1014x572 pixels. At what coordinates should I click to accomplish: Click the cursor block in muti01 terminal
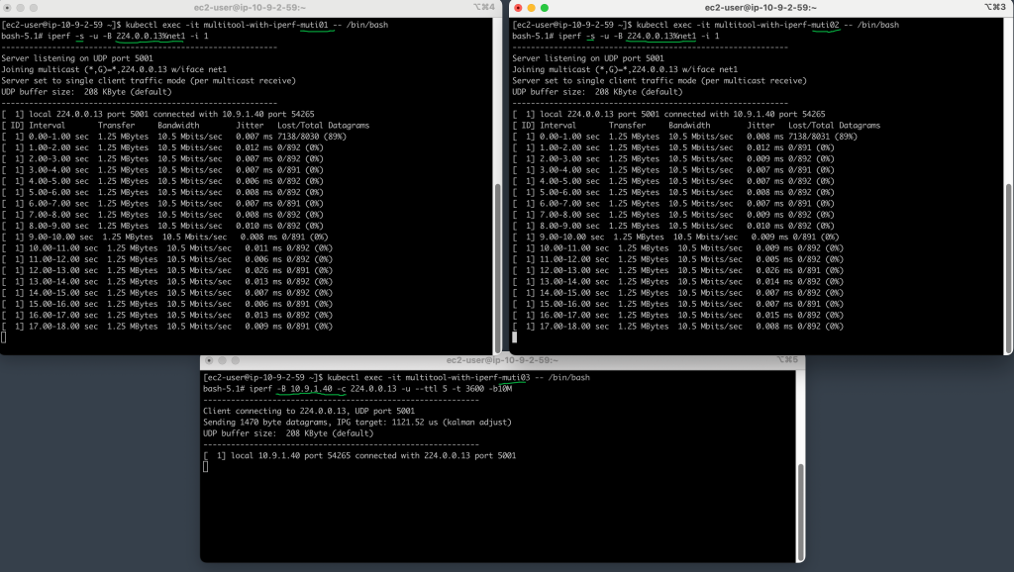pos(3,336)
